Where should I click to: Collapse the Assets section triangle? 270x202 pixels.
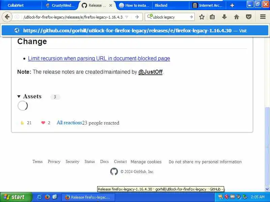pos(19,97)
